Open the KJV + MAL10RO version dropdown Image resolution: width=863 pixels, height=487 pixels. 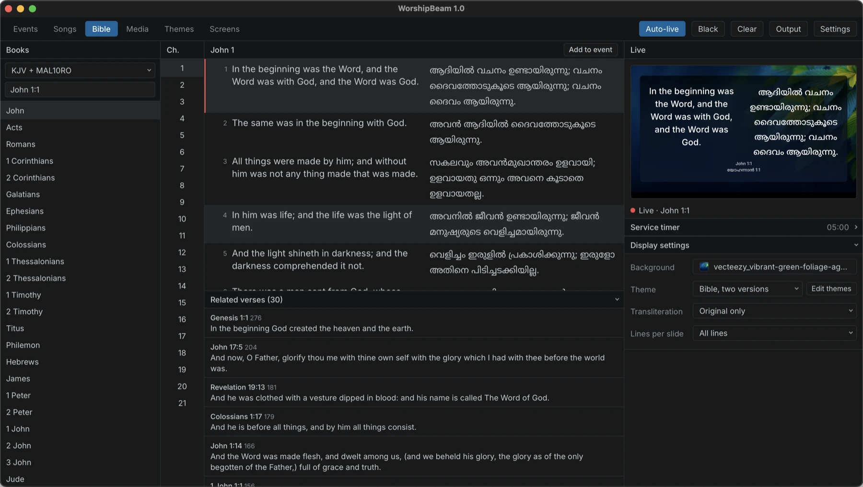[x=80, y=70]
